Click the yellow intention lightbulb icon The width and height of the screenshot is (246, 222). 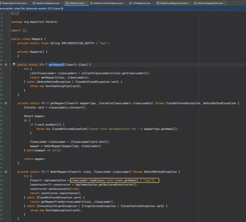pyautogui.click(x=14, y=64)
